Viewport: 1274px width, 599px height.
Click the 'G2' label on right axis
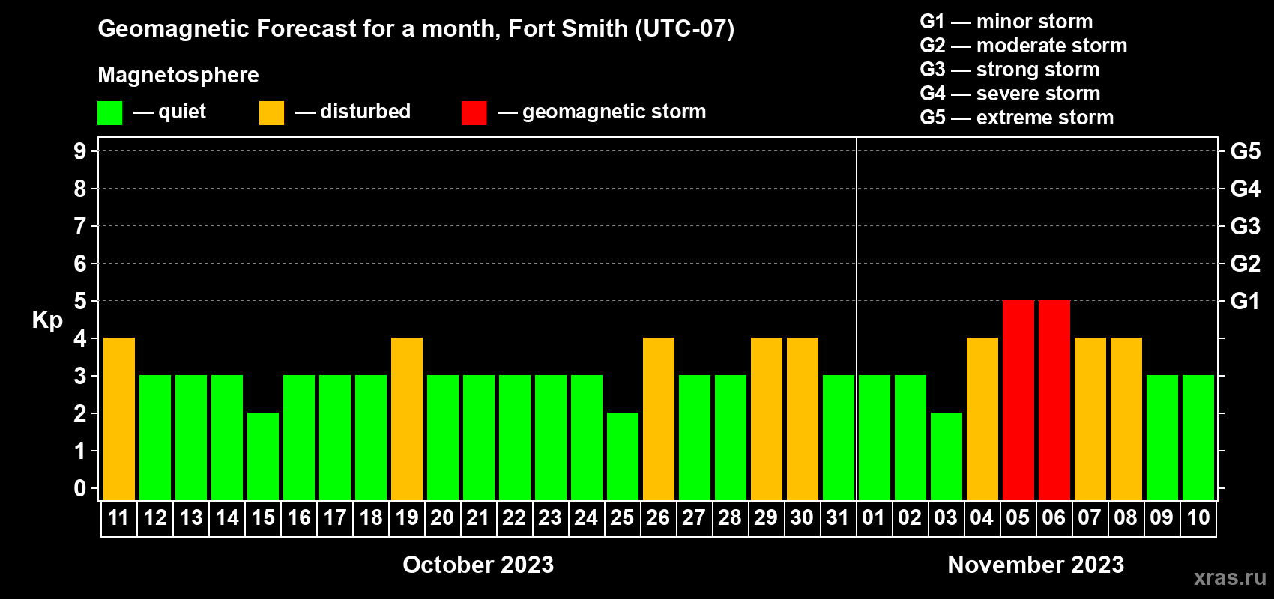1245,264
